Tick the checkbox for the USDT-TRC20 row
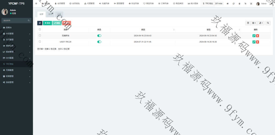 point(40,42)
